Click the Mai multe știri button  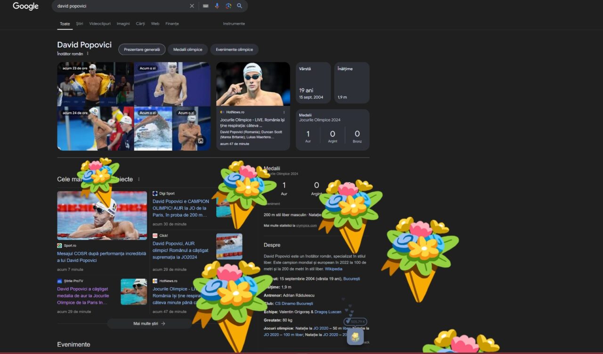point(149,323)
